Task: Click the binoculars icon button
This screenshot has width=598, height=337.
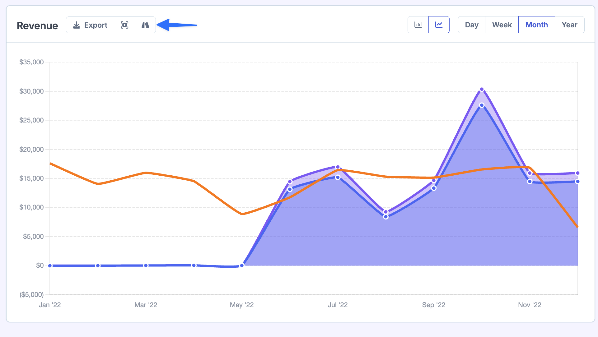Action: coord(145,25)
